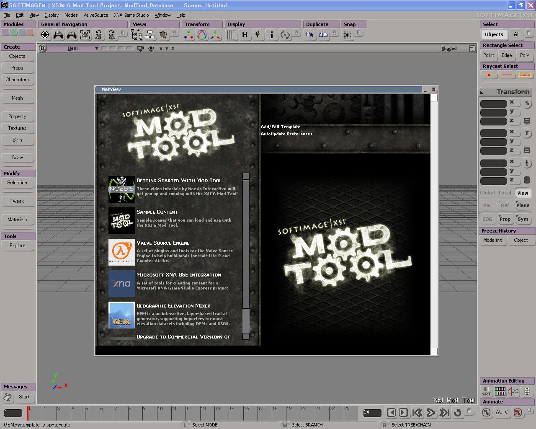Click the second Duplicate icon
Viewport: 536px width, 429px height.
tap(323, 35)
